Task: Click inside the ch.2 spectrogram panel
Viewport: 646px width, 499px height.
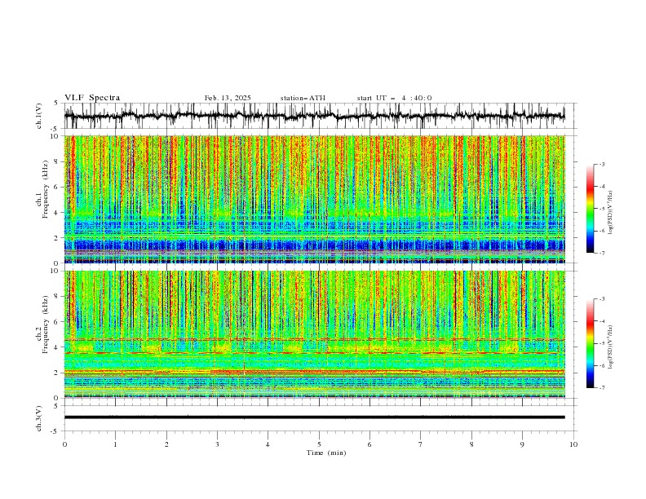Action: (x=315, y=334)
